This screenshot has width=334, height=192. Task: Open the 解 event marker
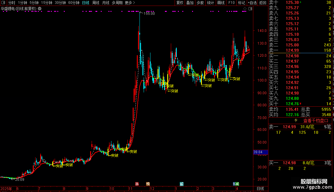pos(181,184)
